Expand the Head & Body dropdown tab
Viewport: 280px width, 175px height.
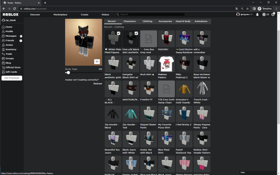184,21
